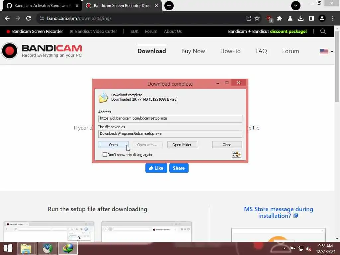
Task: Click the Bandicam red record logo
Action: click(x=10, y=51)
